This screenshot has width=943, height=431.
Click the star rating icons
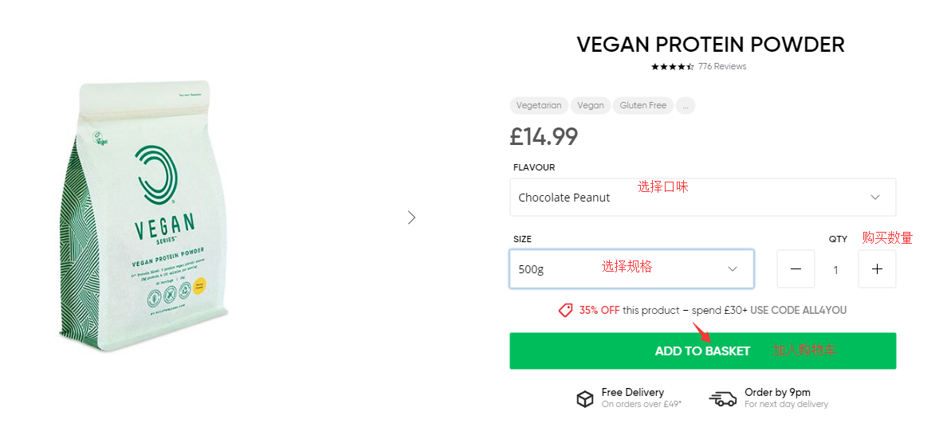(x=672, y=67)
